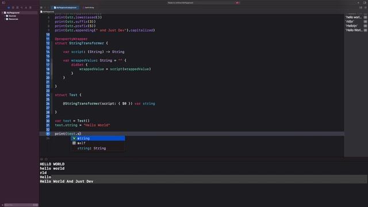368x207 pixels.
Task: Click the "Hello World" string literal
Action: coord(97,125)
